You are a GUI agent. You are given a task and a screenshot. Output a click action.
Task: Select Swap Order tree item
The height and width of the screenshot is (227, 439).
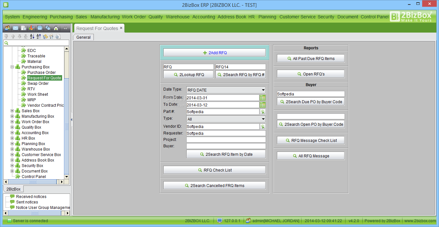(x=38, y=84)
